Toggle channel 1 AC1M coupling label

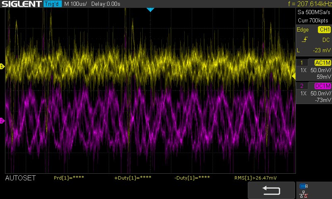pos(322,63)
